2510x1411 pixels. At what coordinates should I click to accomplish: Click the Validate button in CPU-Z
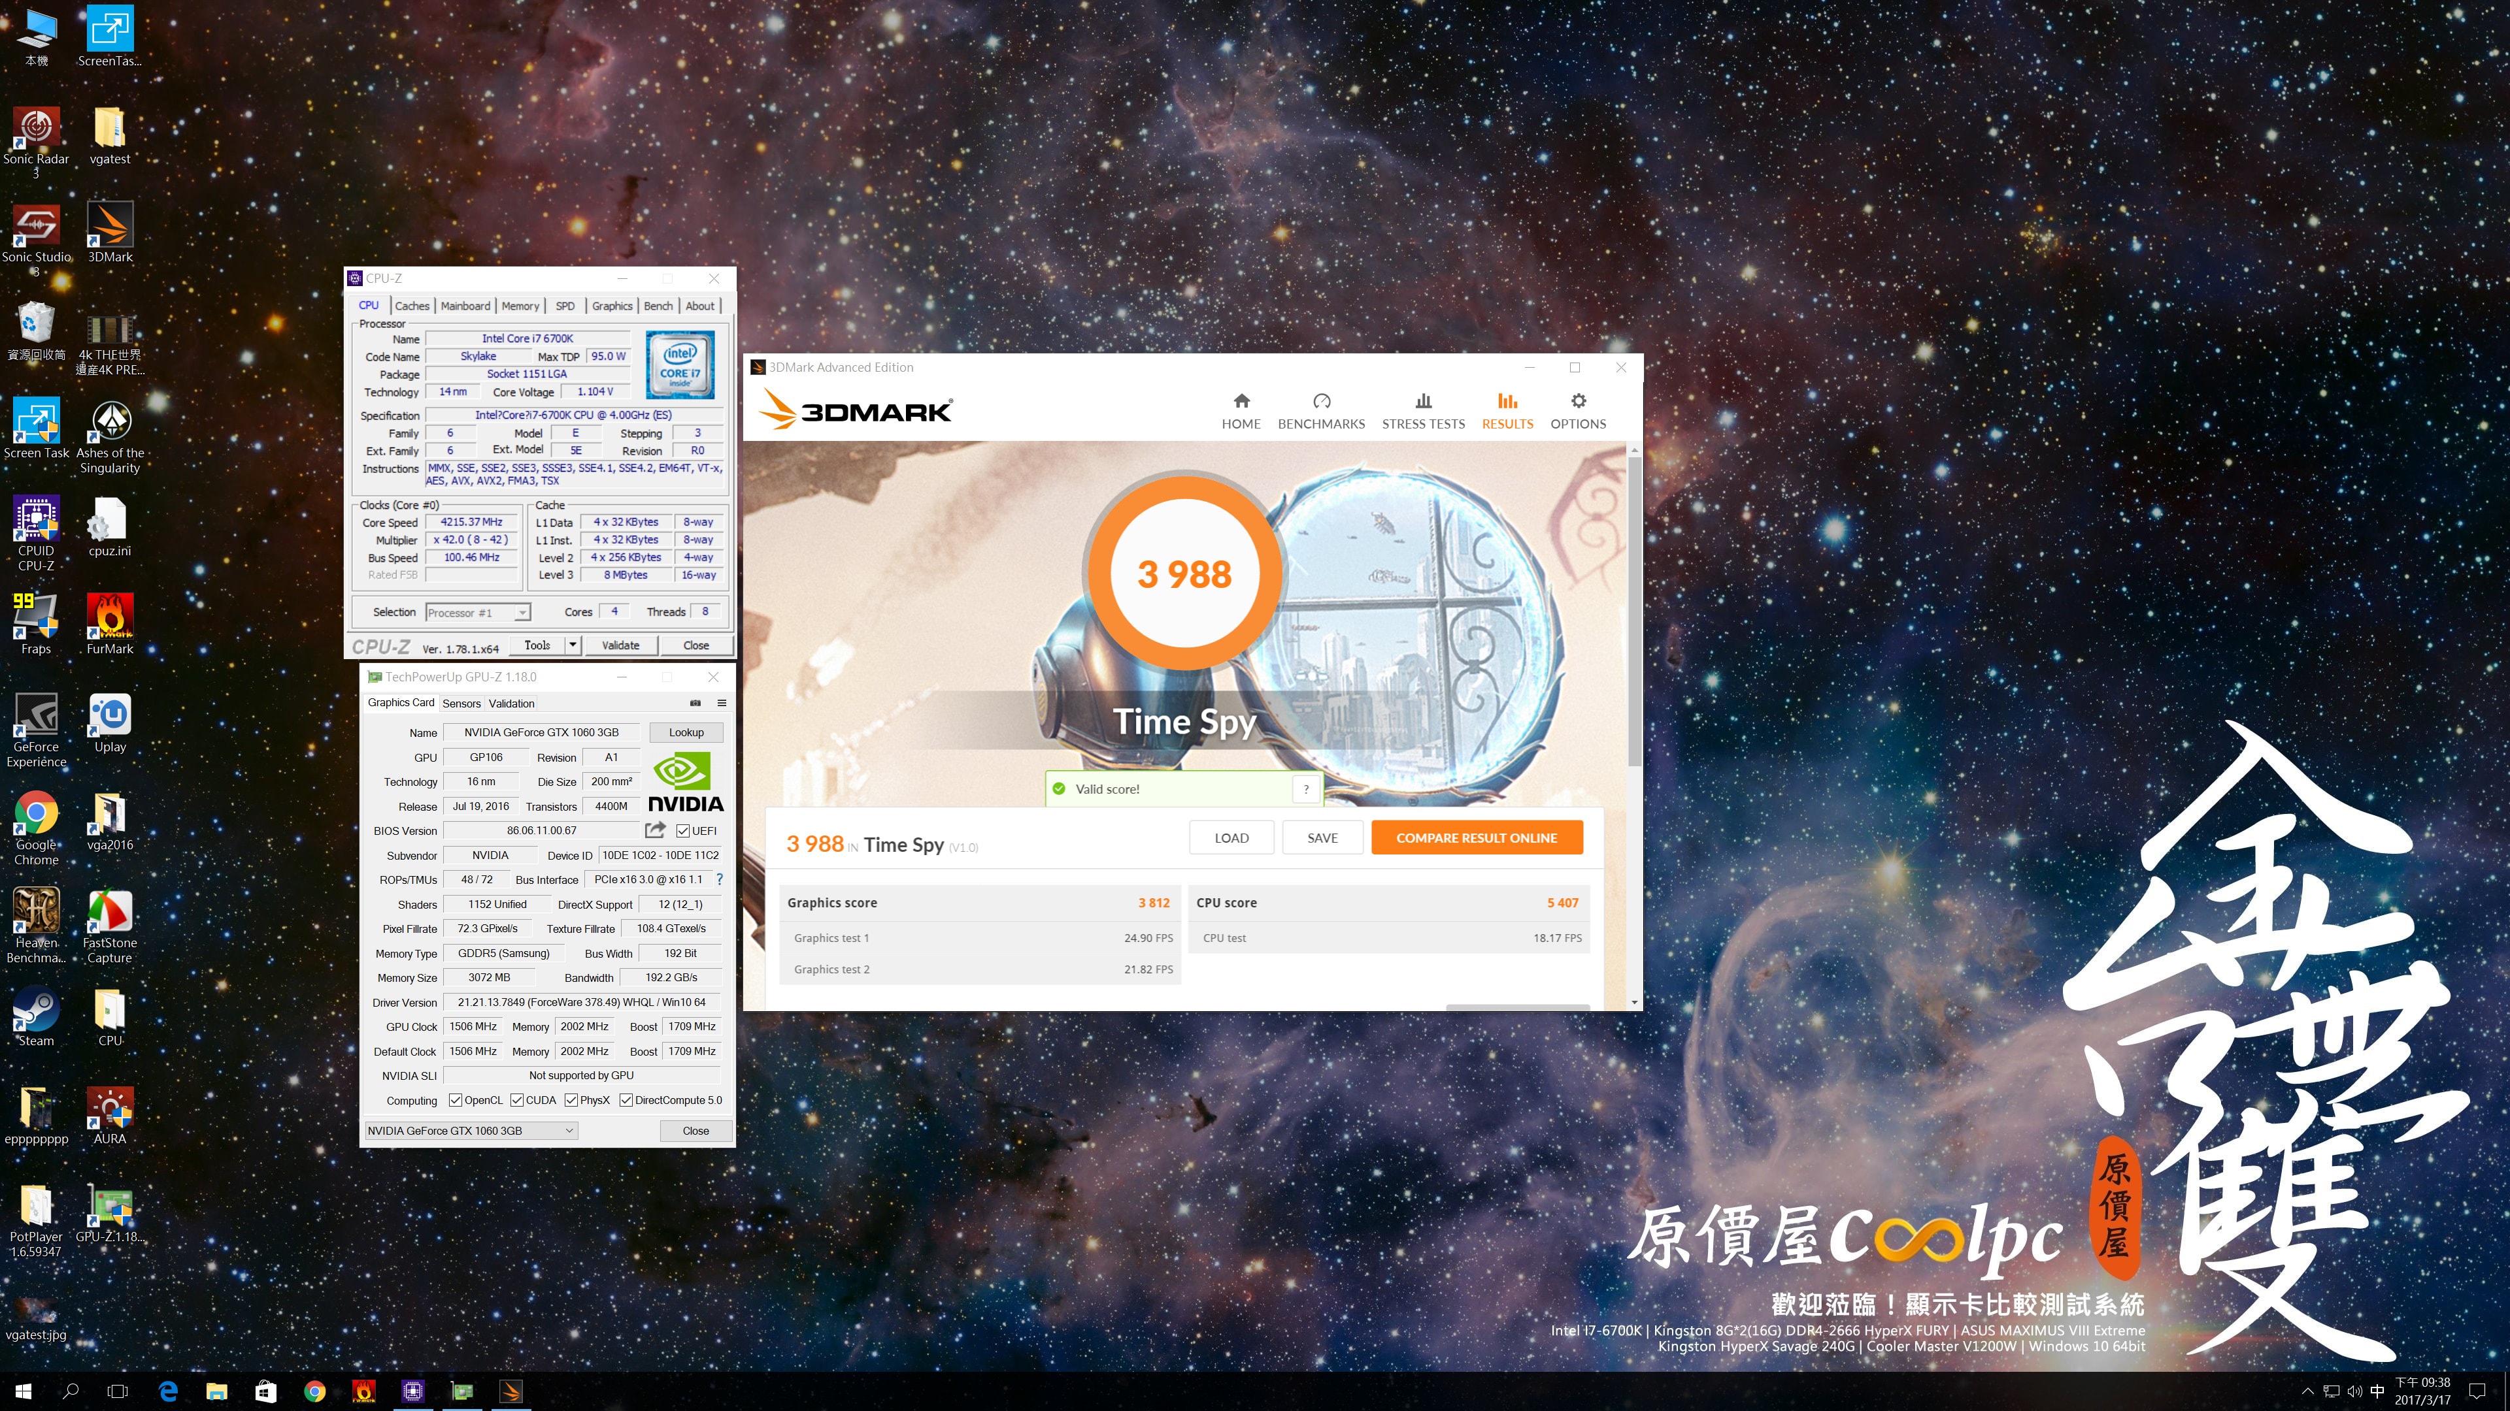click(x=621, y=645)
